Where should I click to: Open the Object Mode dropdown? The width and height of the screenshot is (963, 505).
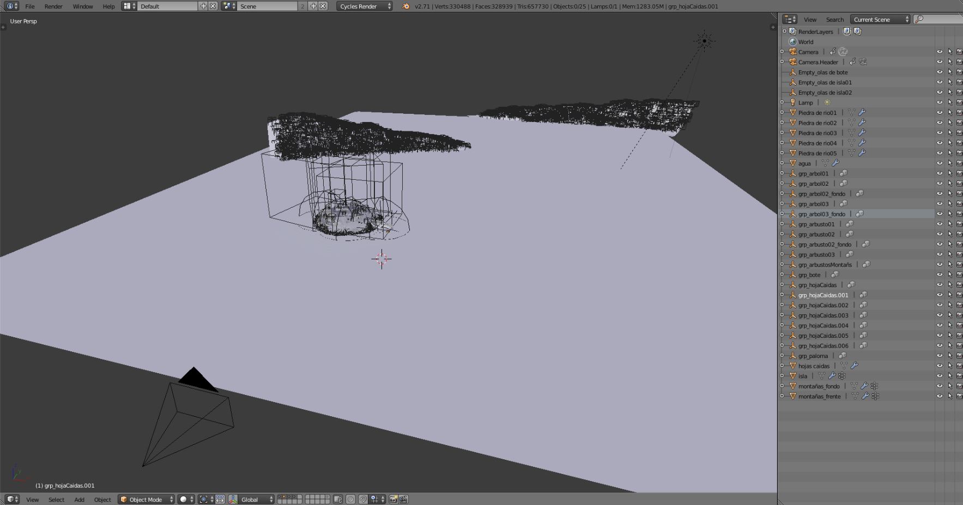pos(146,499)
